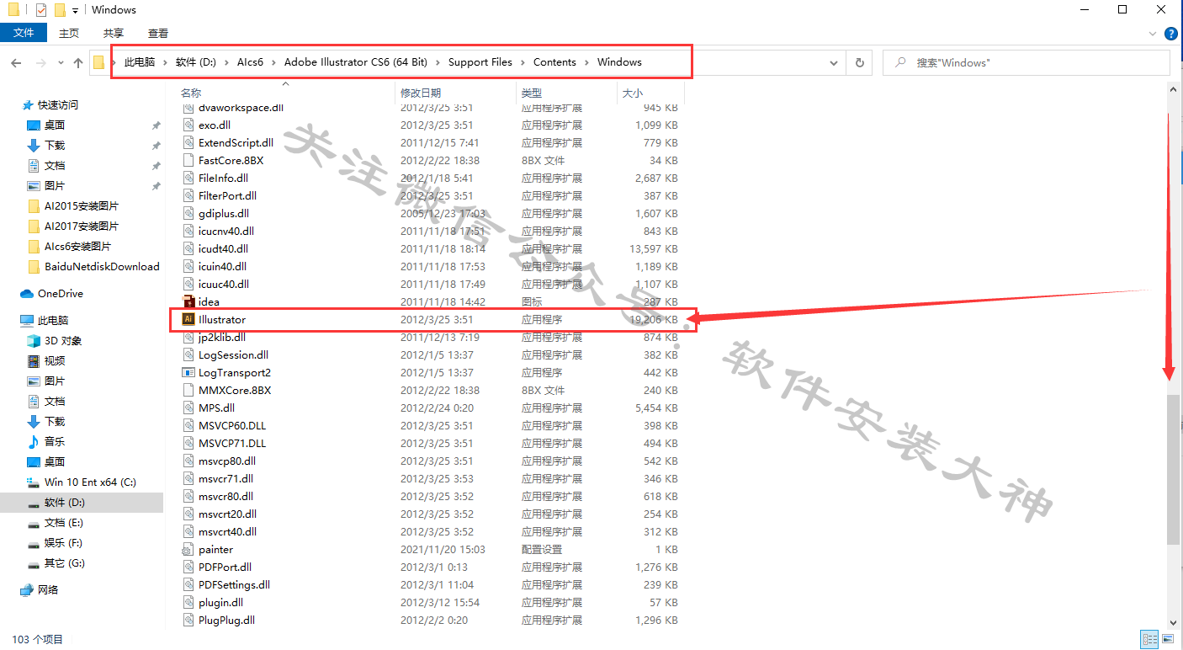1183x650 pixels.
Task: Open the address bar history dropdown
Action: [833, 62]
